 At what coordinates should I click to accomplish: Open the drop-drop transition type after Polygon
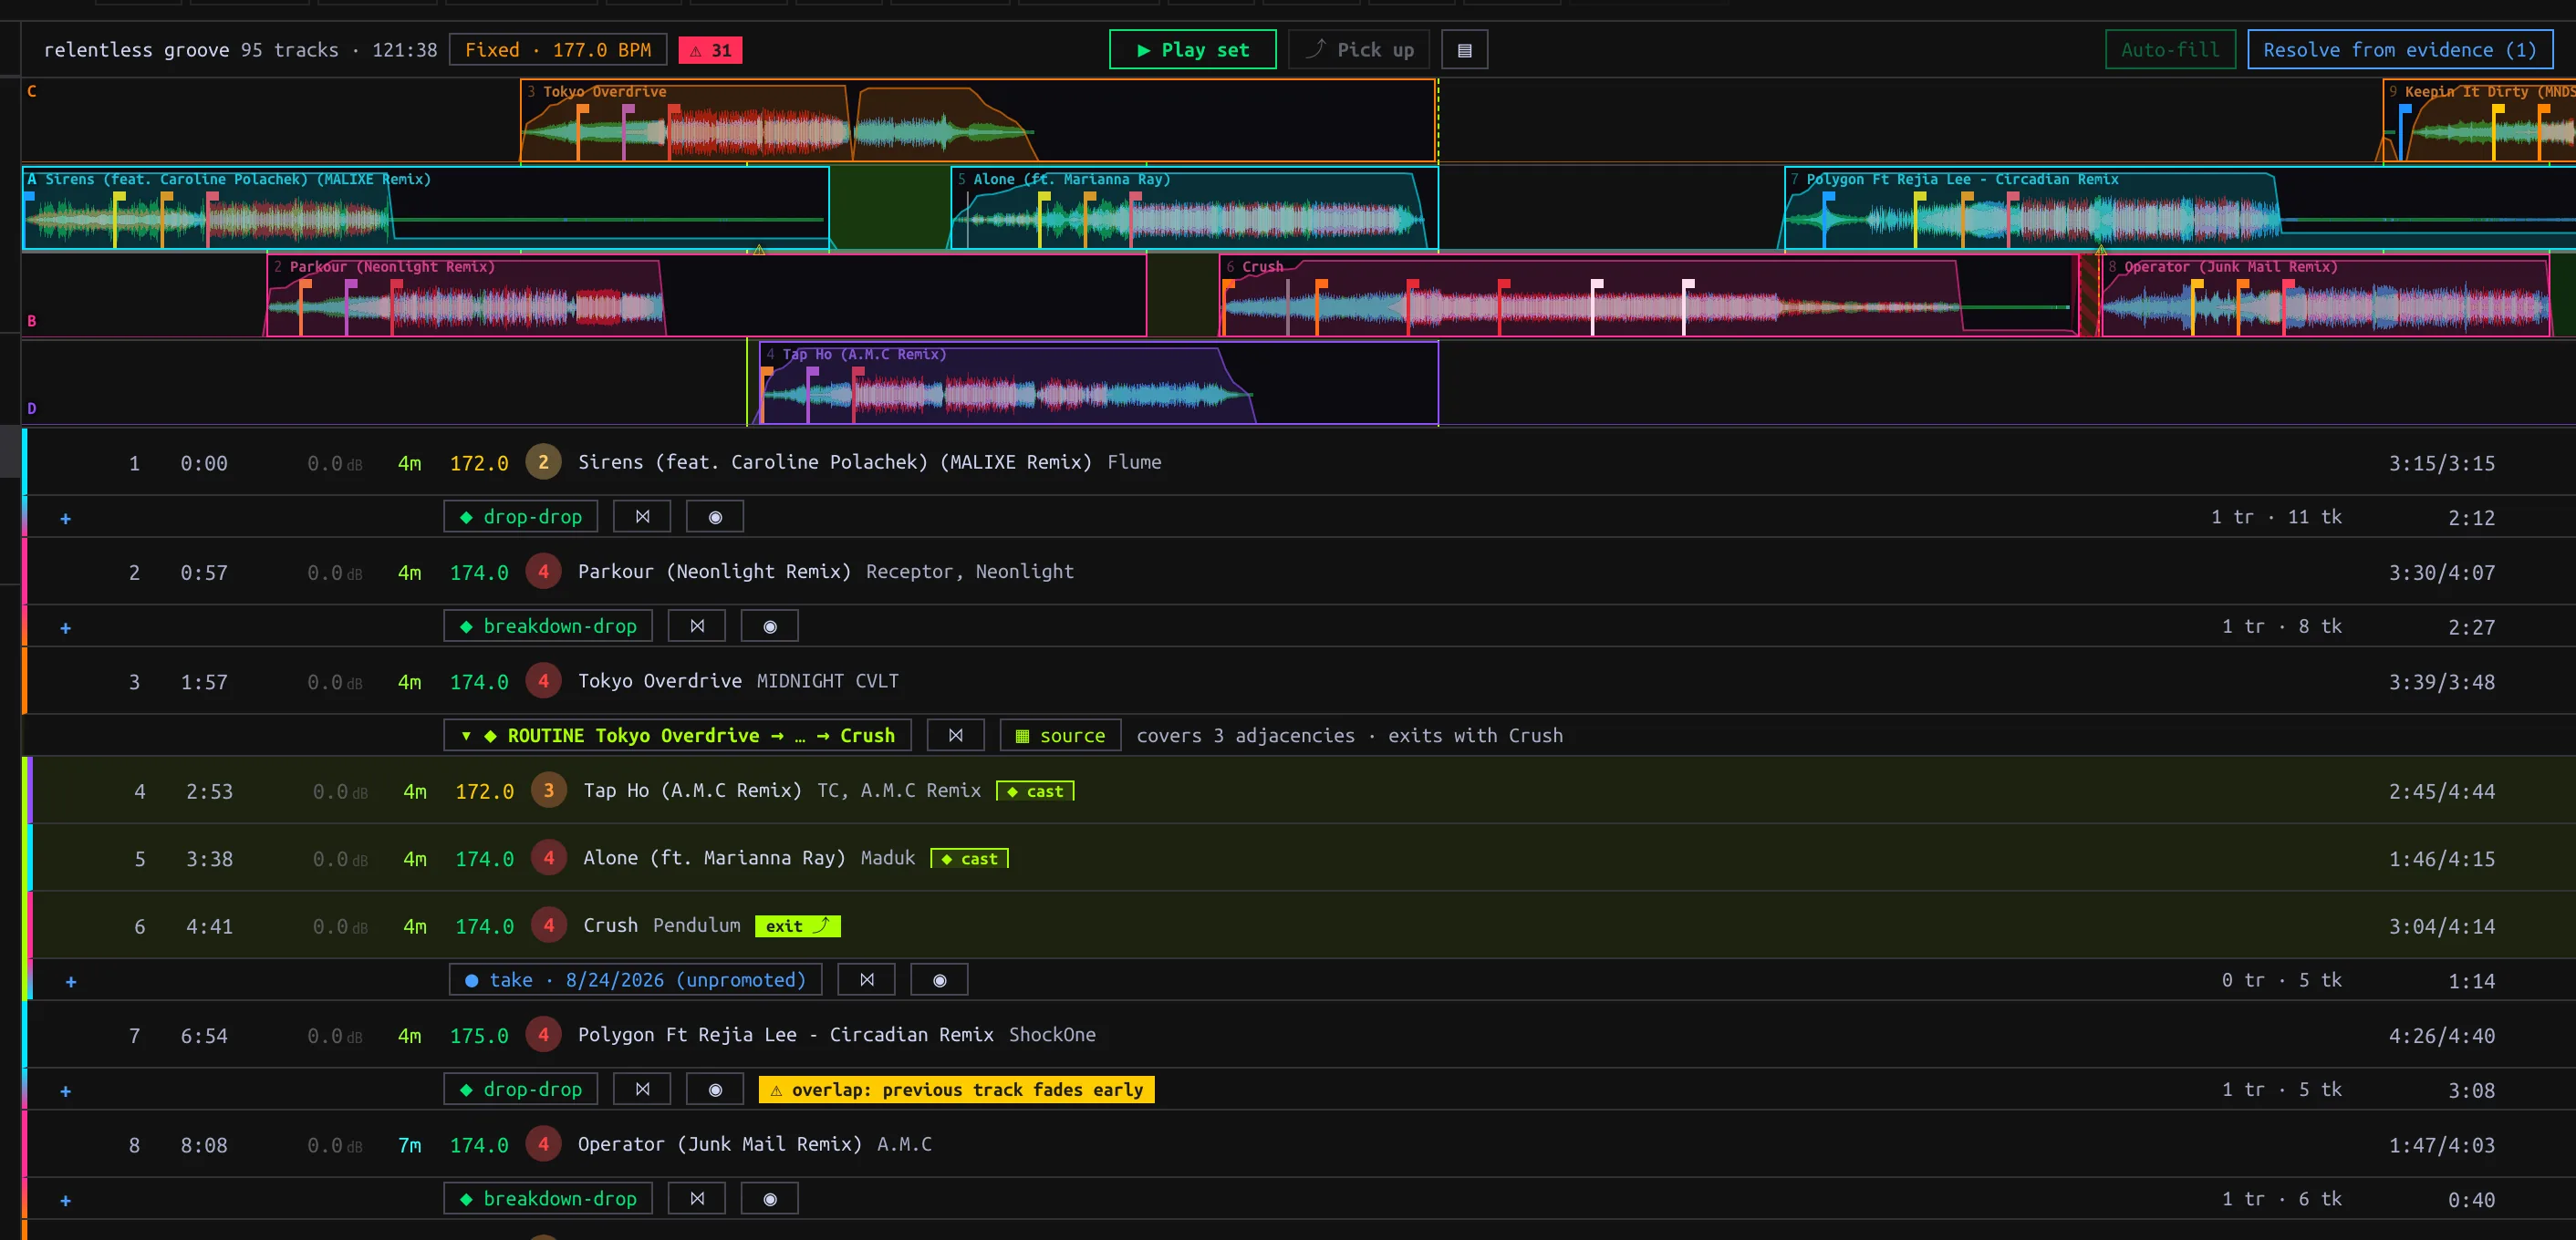(521, 1090)
